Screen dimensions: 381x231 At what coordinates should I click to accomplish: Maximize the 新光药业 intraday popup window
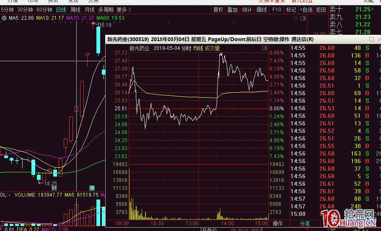371,39
